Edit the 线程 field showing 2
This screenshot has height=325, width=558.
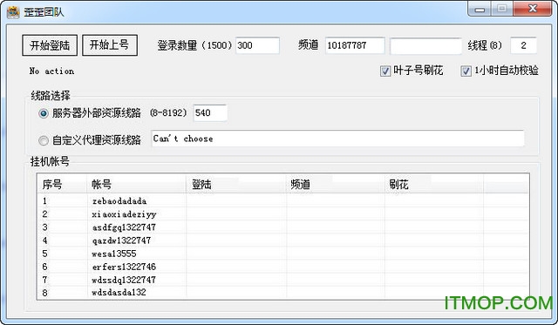click(523, 45)
